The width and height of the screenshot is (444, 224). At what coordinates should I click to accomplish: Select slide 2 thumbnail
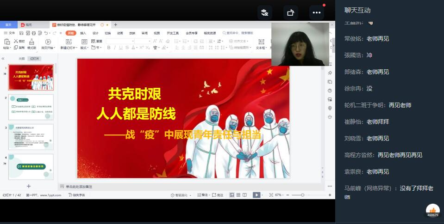(x=31, y=107)
